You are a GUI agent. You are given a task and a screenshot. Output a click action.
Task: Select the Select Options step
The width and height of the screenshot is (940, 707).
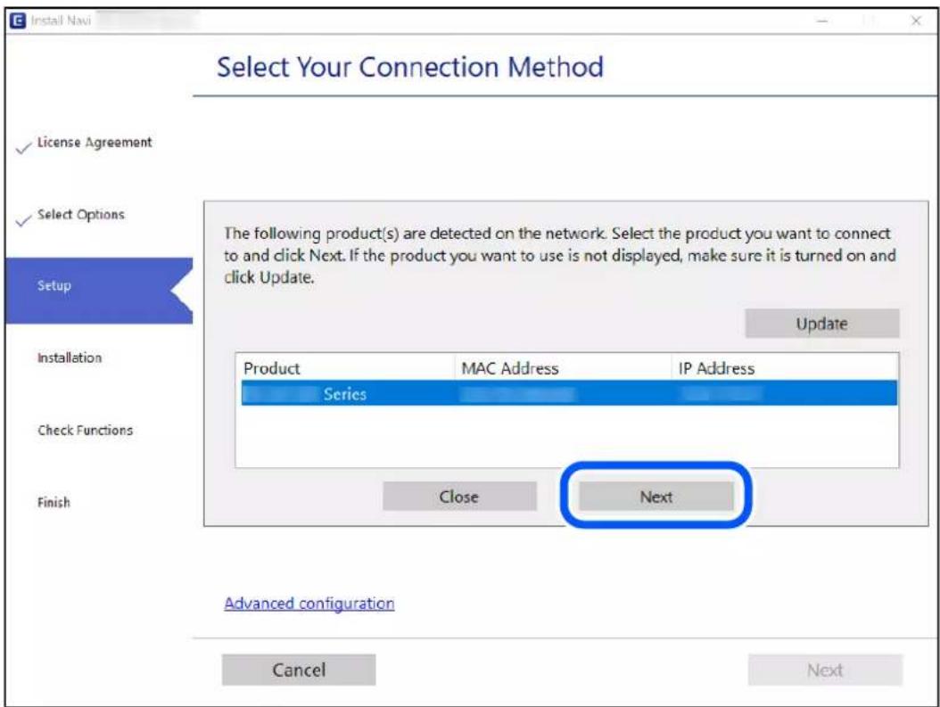[x=81, y=215]
